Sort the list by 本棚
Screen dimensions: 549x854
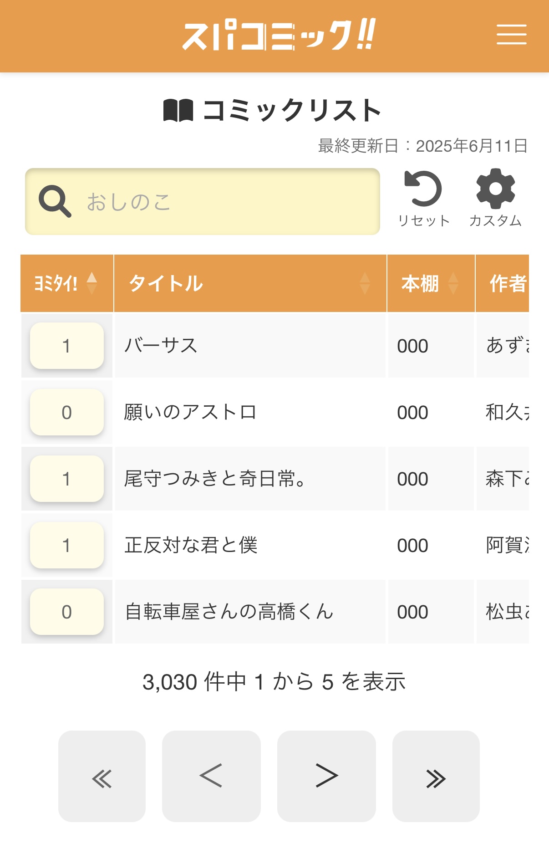[431, 283]
